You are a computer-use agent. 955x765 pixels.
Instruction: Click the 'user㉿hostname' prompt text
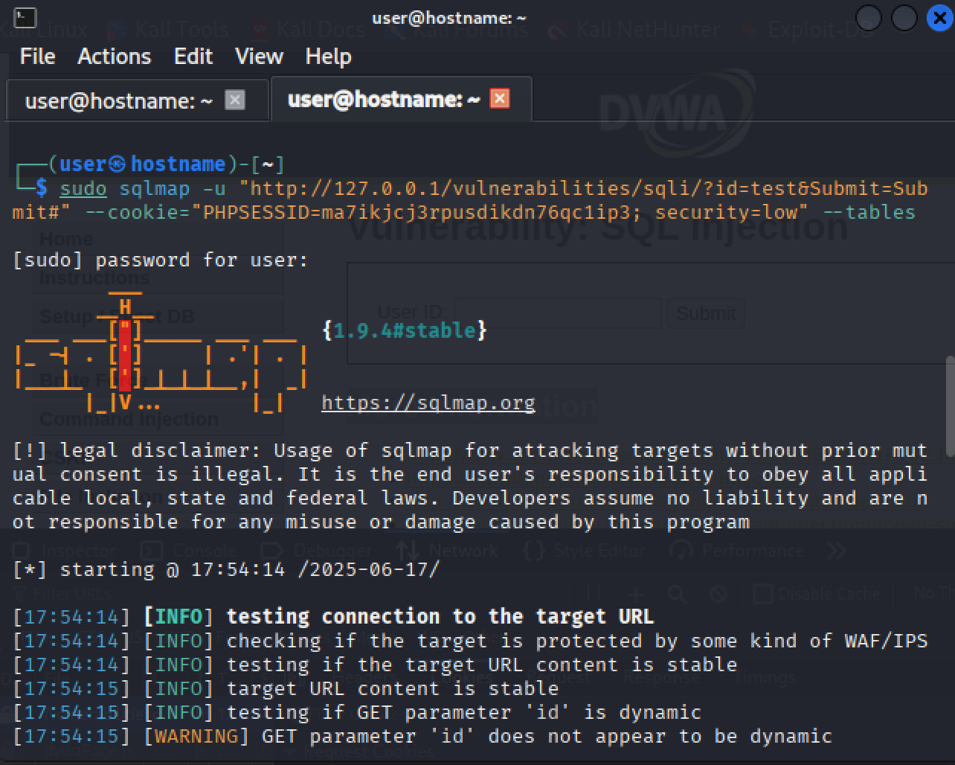(x=142, y=164)
